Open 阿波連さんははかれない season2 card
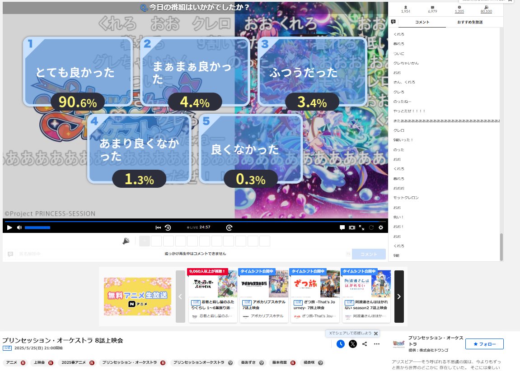 pyautogui.click(x=366, y=296)
